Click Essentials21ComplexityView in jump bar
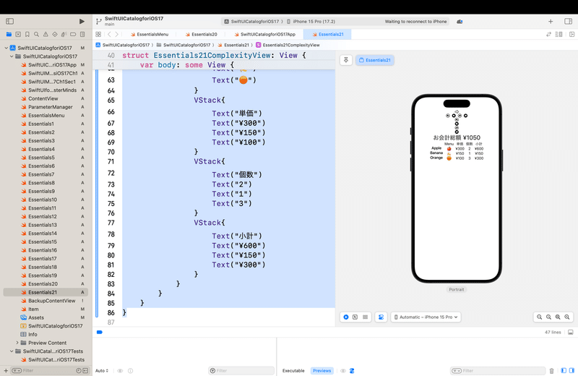The height and width of the screenshot is (376, 578). pos(288,45)
